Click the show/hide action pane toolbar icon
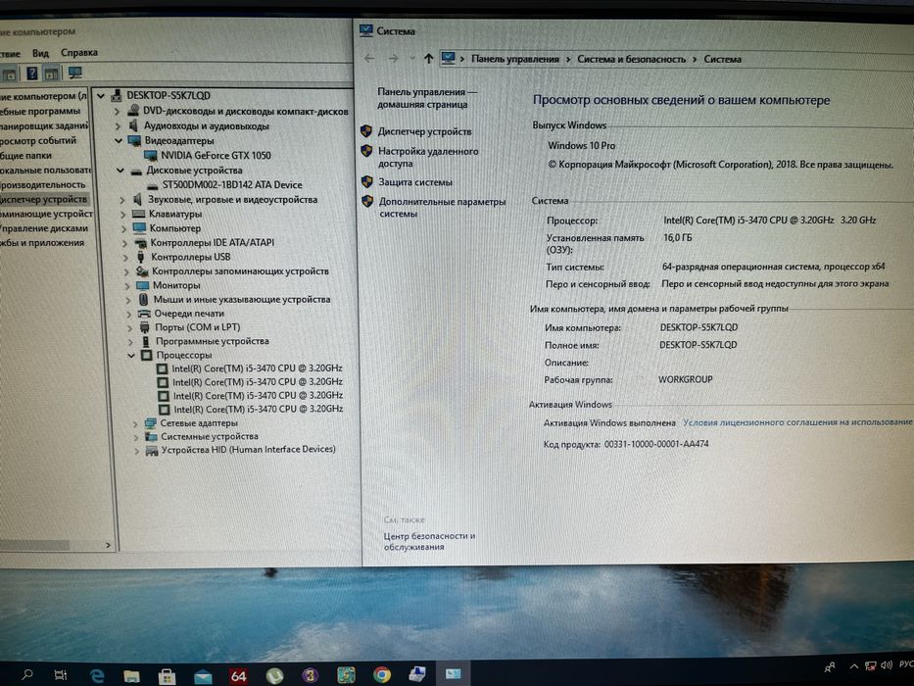 pyautogui.click(x=52, y=73)
